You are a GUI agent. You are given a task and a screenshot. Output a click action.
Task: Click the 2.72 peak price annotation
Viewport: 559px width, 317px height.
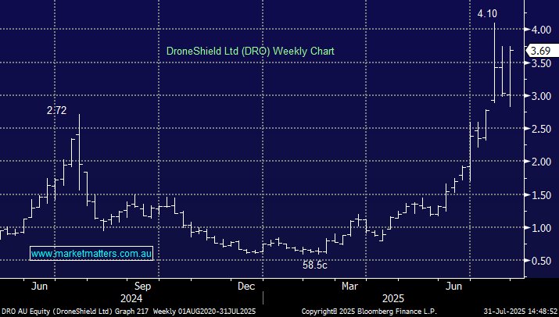57,110
